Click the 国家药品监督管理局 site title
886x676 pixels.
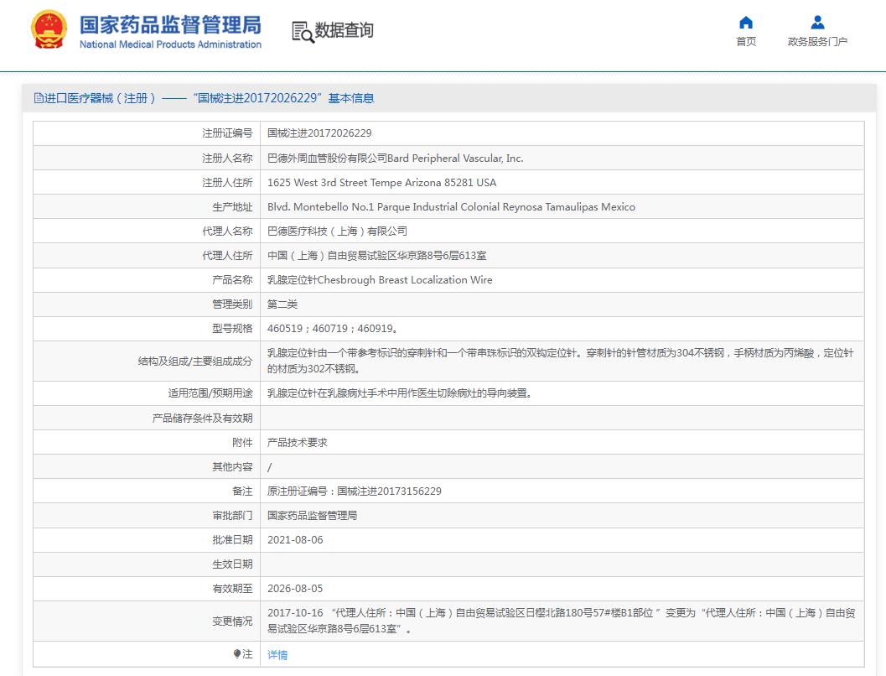(x=170, y=23)
